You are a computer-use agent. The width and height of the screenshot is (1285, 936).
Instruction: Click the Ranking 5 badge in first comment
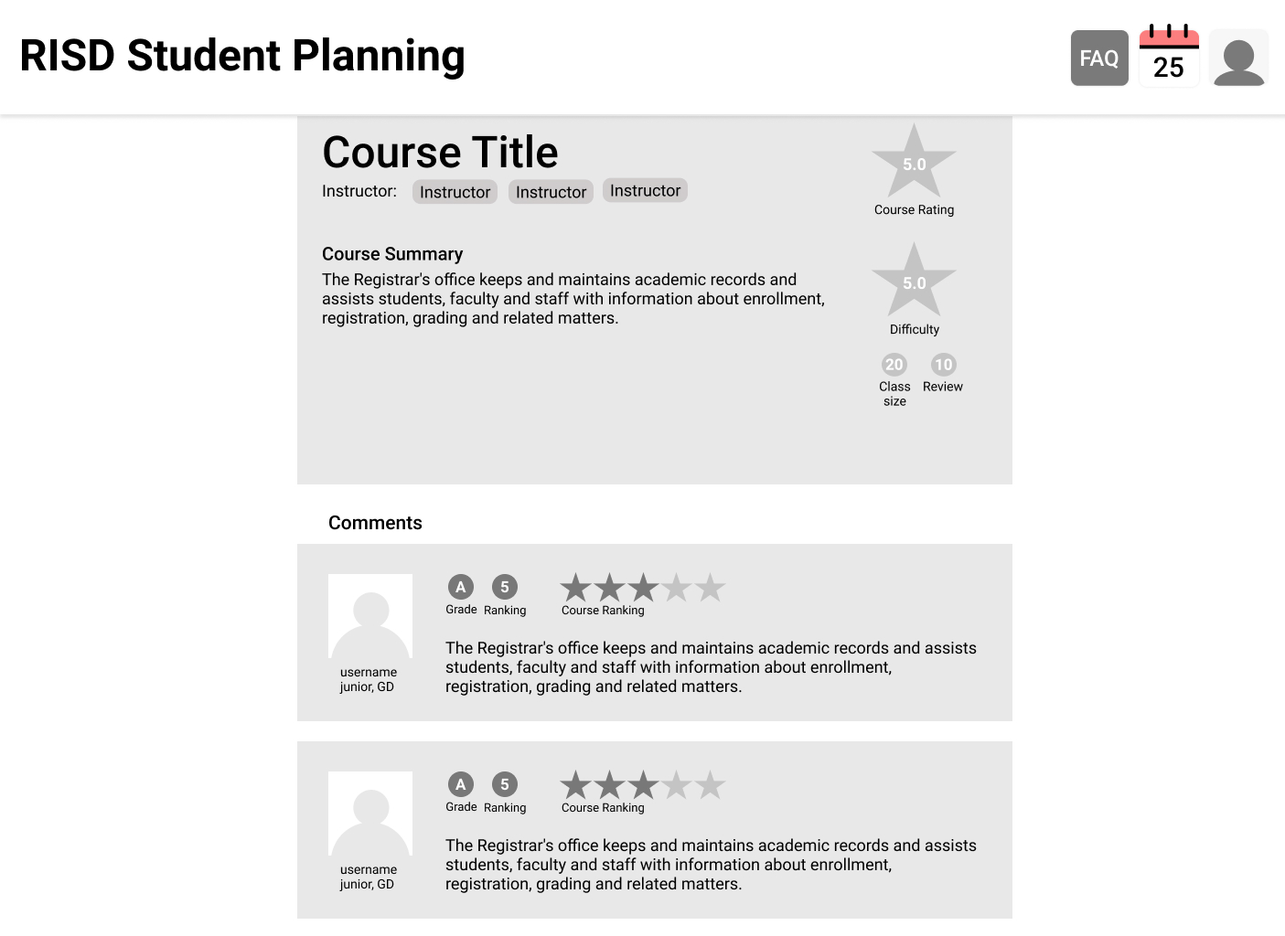[504, 587]
